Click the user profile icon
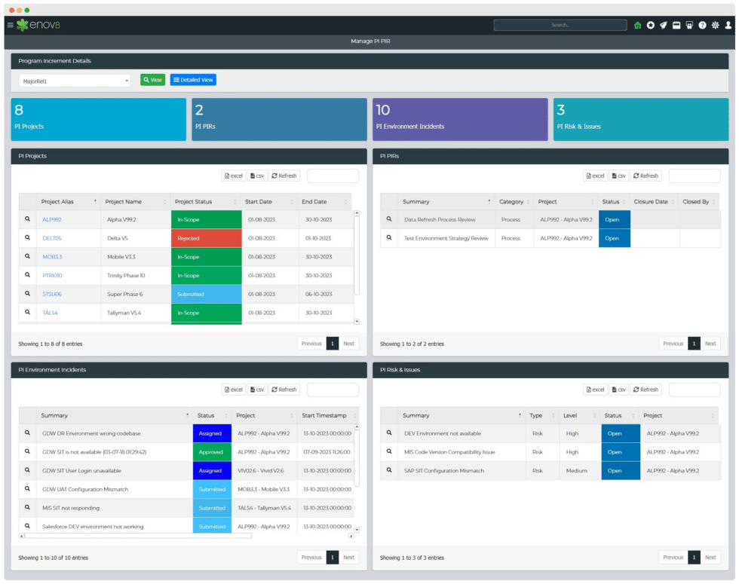The height and width of the screenshot is (584, 739). point(728,25)
